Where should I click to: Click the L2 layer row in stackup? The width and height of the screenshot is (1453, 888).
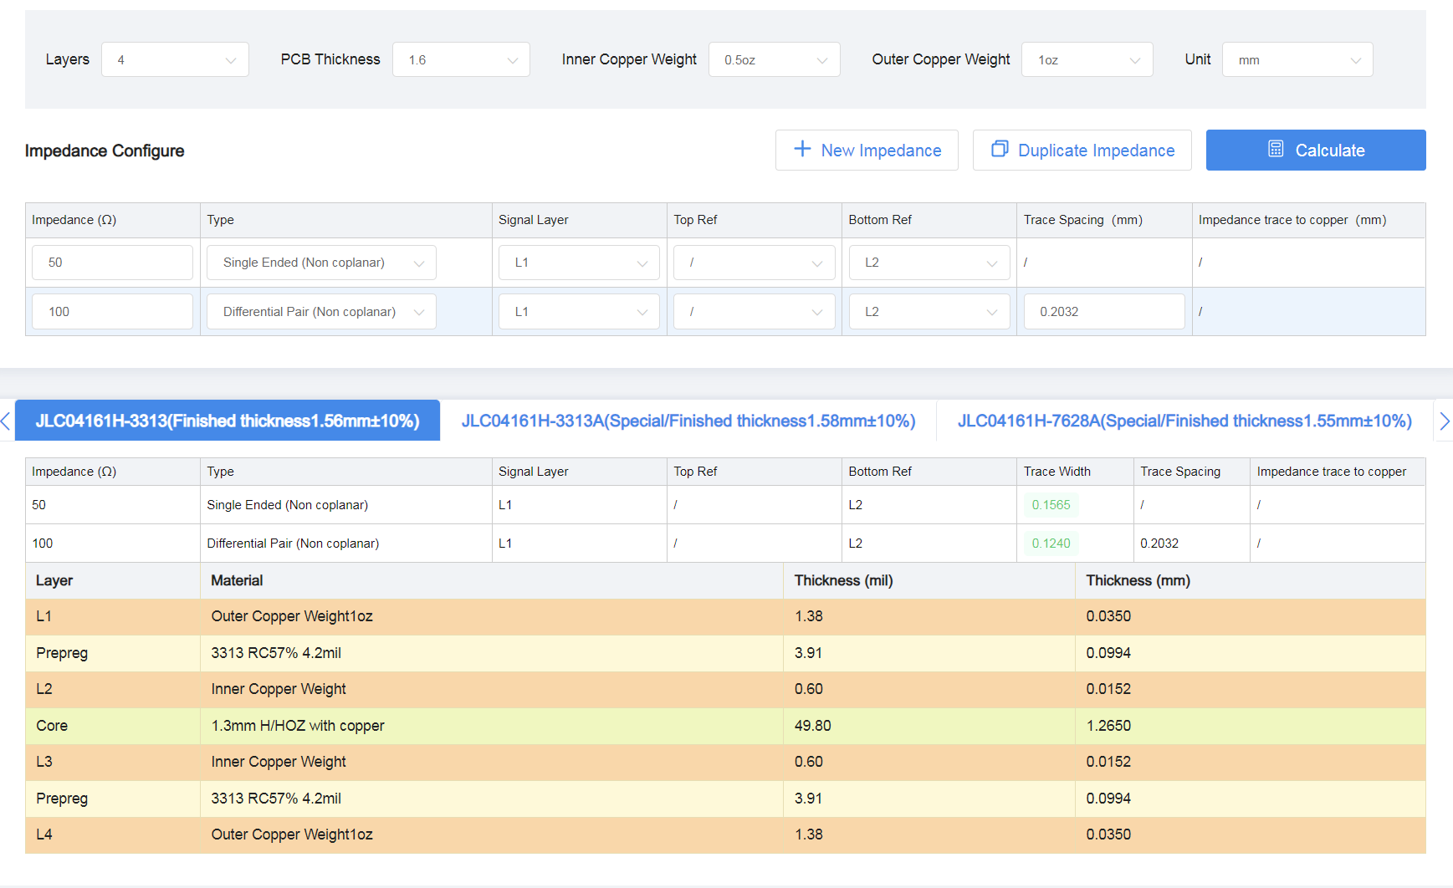click(725, 689)
